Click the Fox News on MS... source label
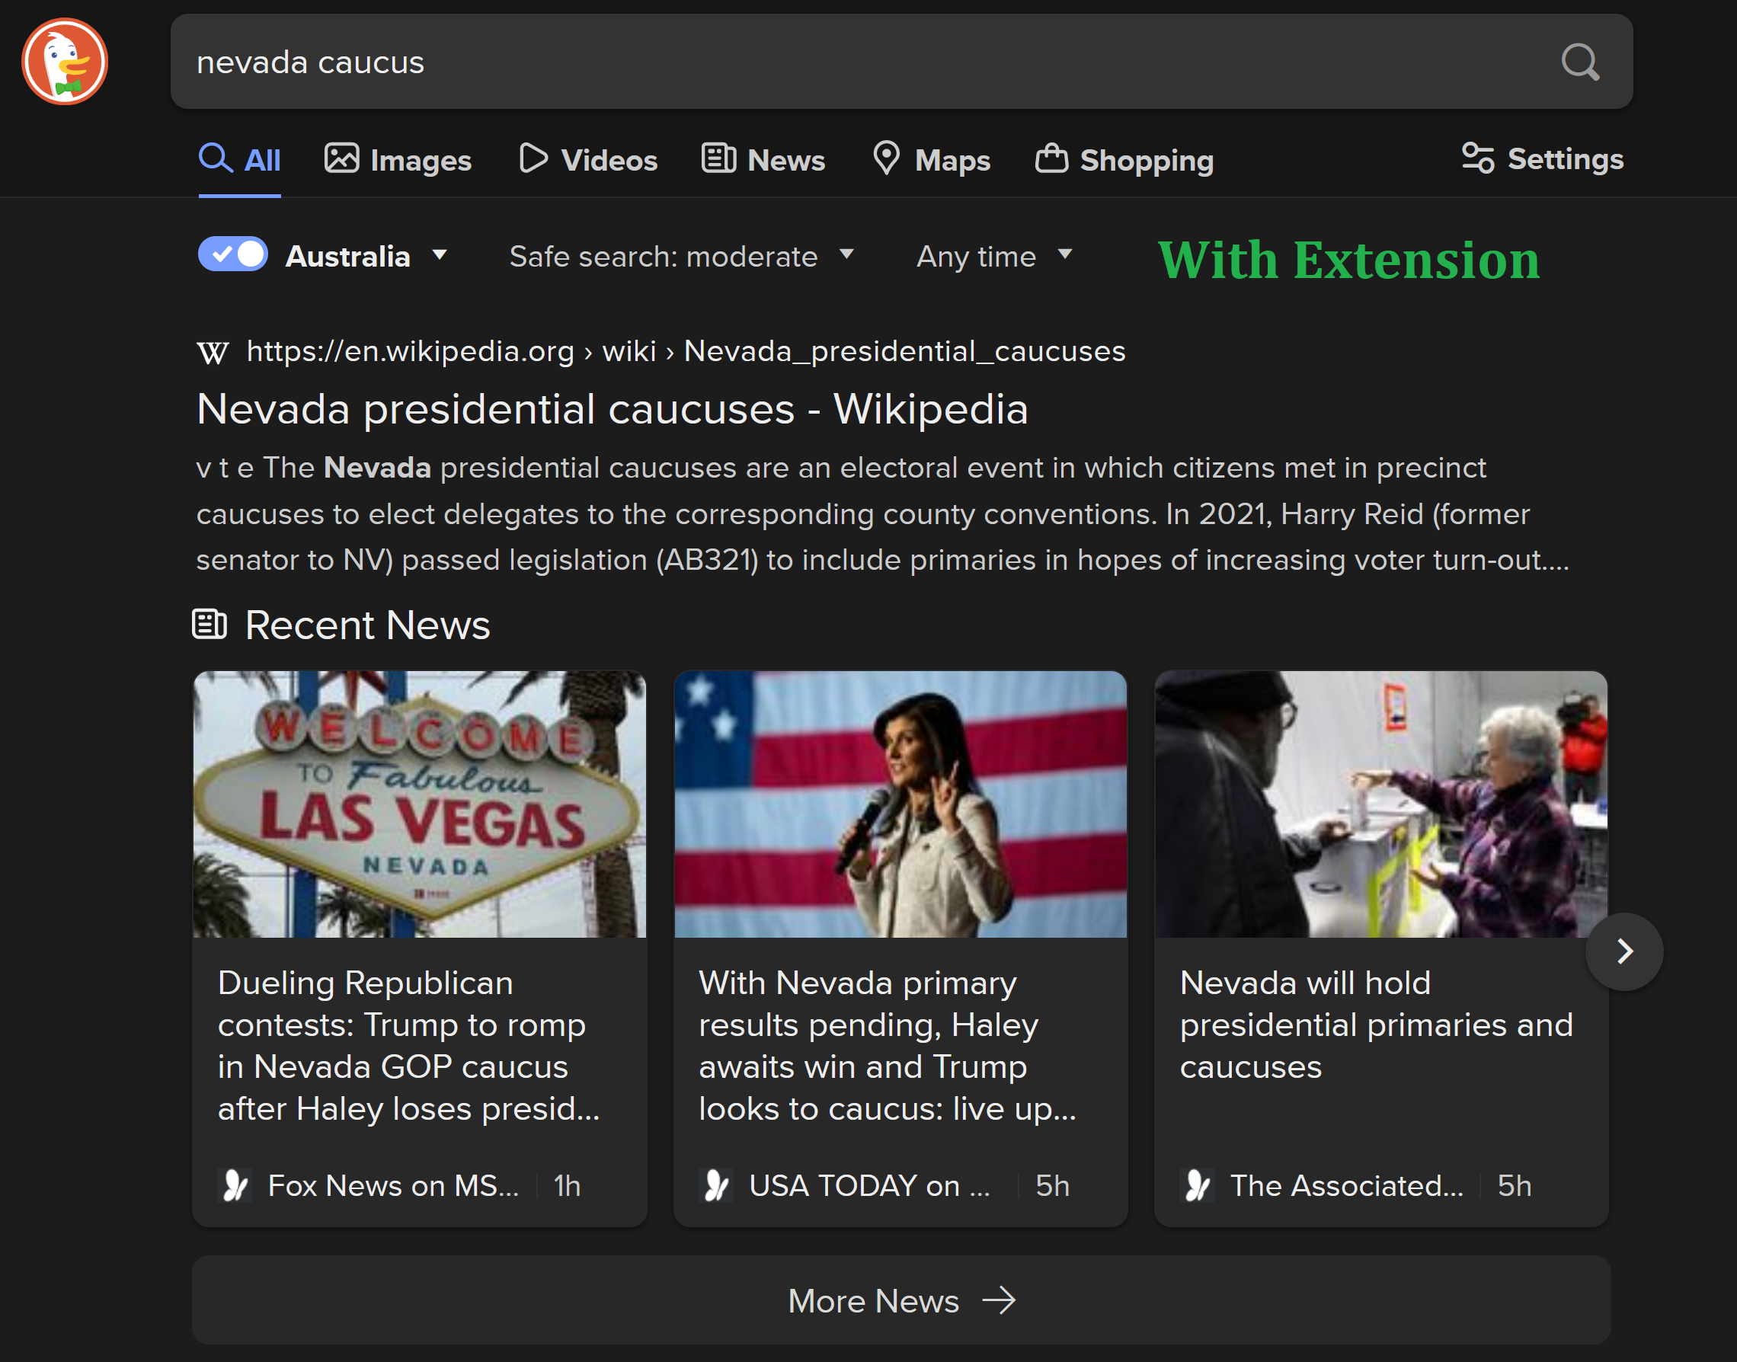 click(x=393, y=1186)
